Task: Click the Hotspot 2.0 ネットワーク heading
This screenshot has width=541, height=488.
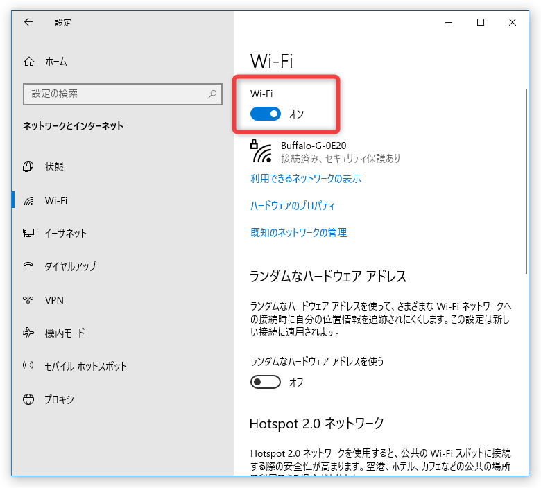Action: coord(317,424)
